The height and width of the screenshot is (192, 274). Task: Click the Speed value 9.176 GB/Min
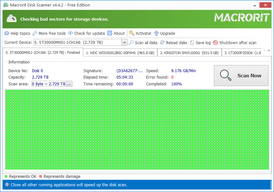184,71
